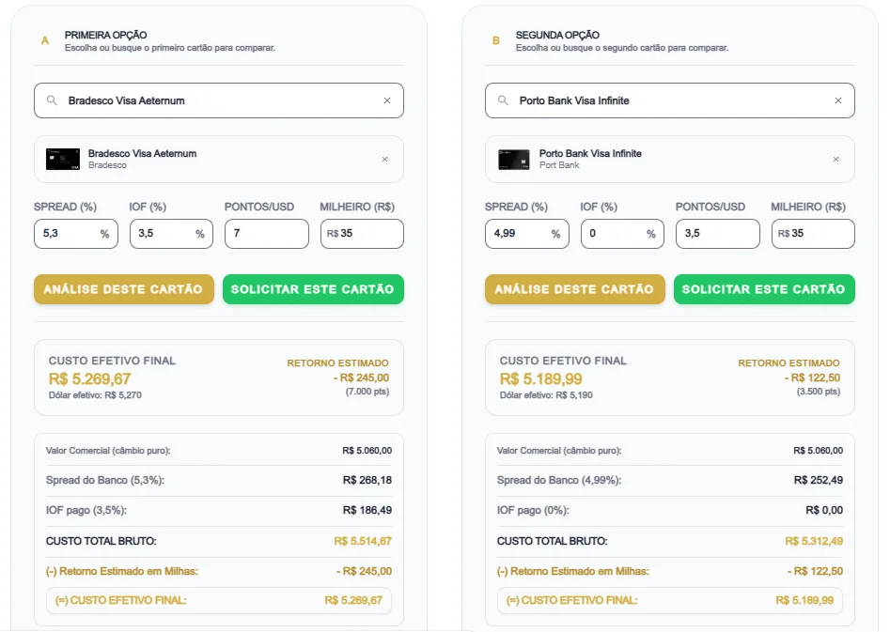
Task: Focus the first card search field
Action: pos(219,100)
